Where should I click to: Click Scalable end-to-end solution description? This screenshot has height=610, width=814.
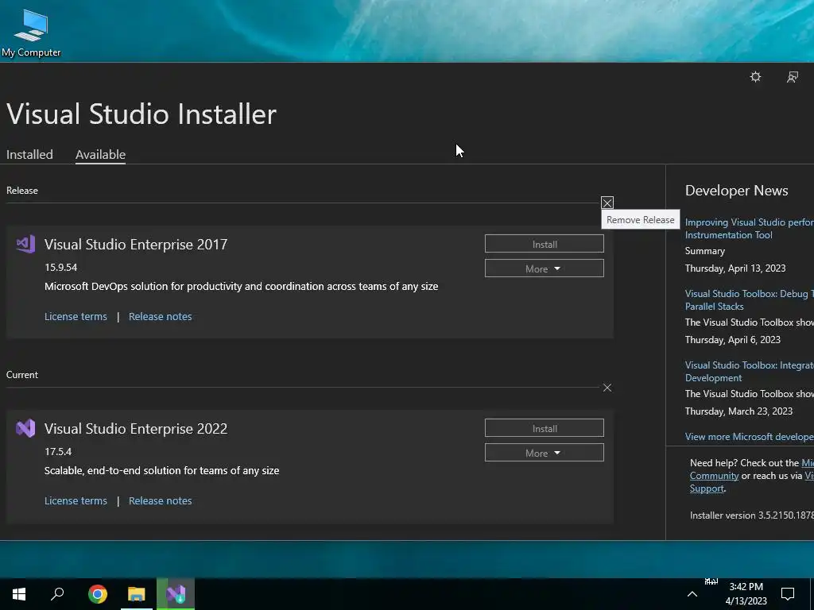[162, 470]
